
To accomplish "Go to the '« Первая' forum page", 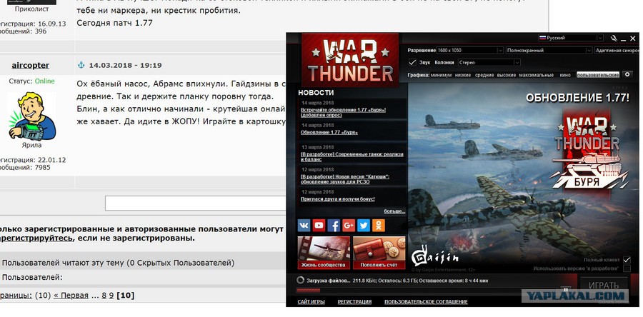I will point(71,296).
